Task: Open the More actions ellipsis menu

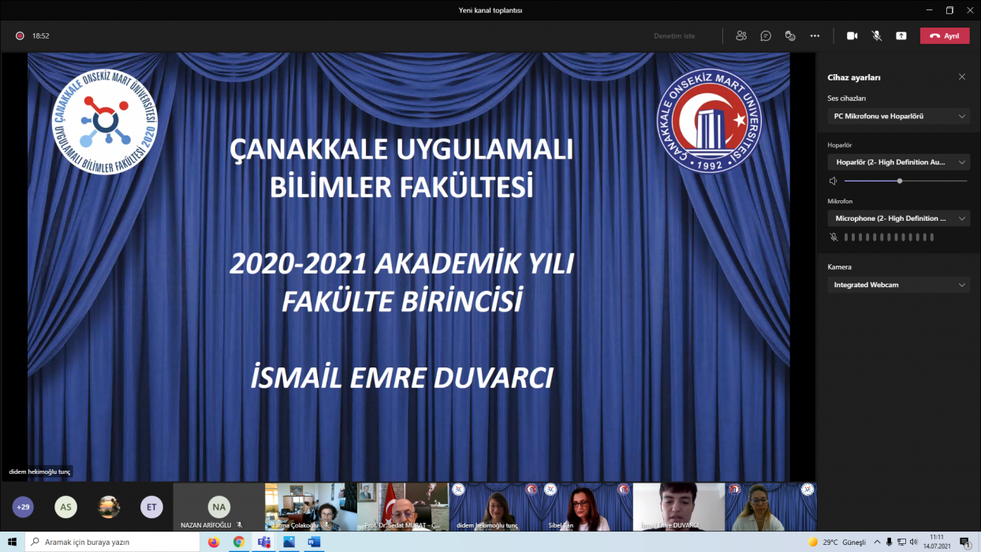Action: (815, 35)
